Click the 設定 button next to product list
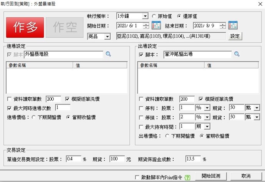Image resolution: width=265 pixels, height=182 pixels. point(234,36)
